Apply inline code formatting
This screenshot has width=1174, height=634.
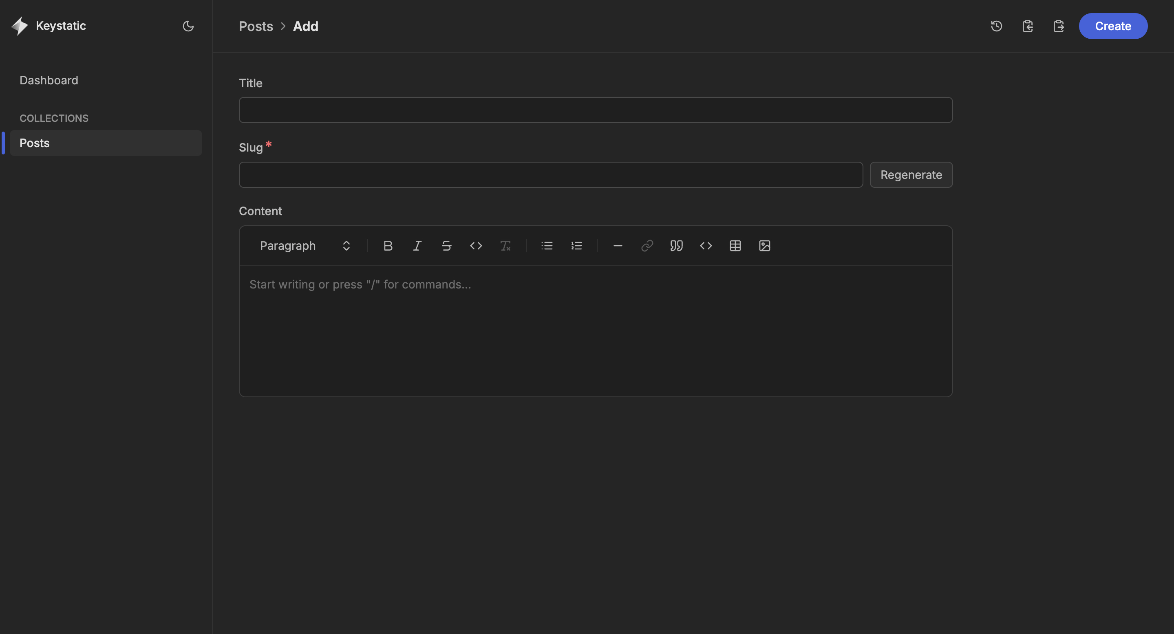(x=476, y=246)
